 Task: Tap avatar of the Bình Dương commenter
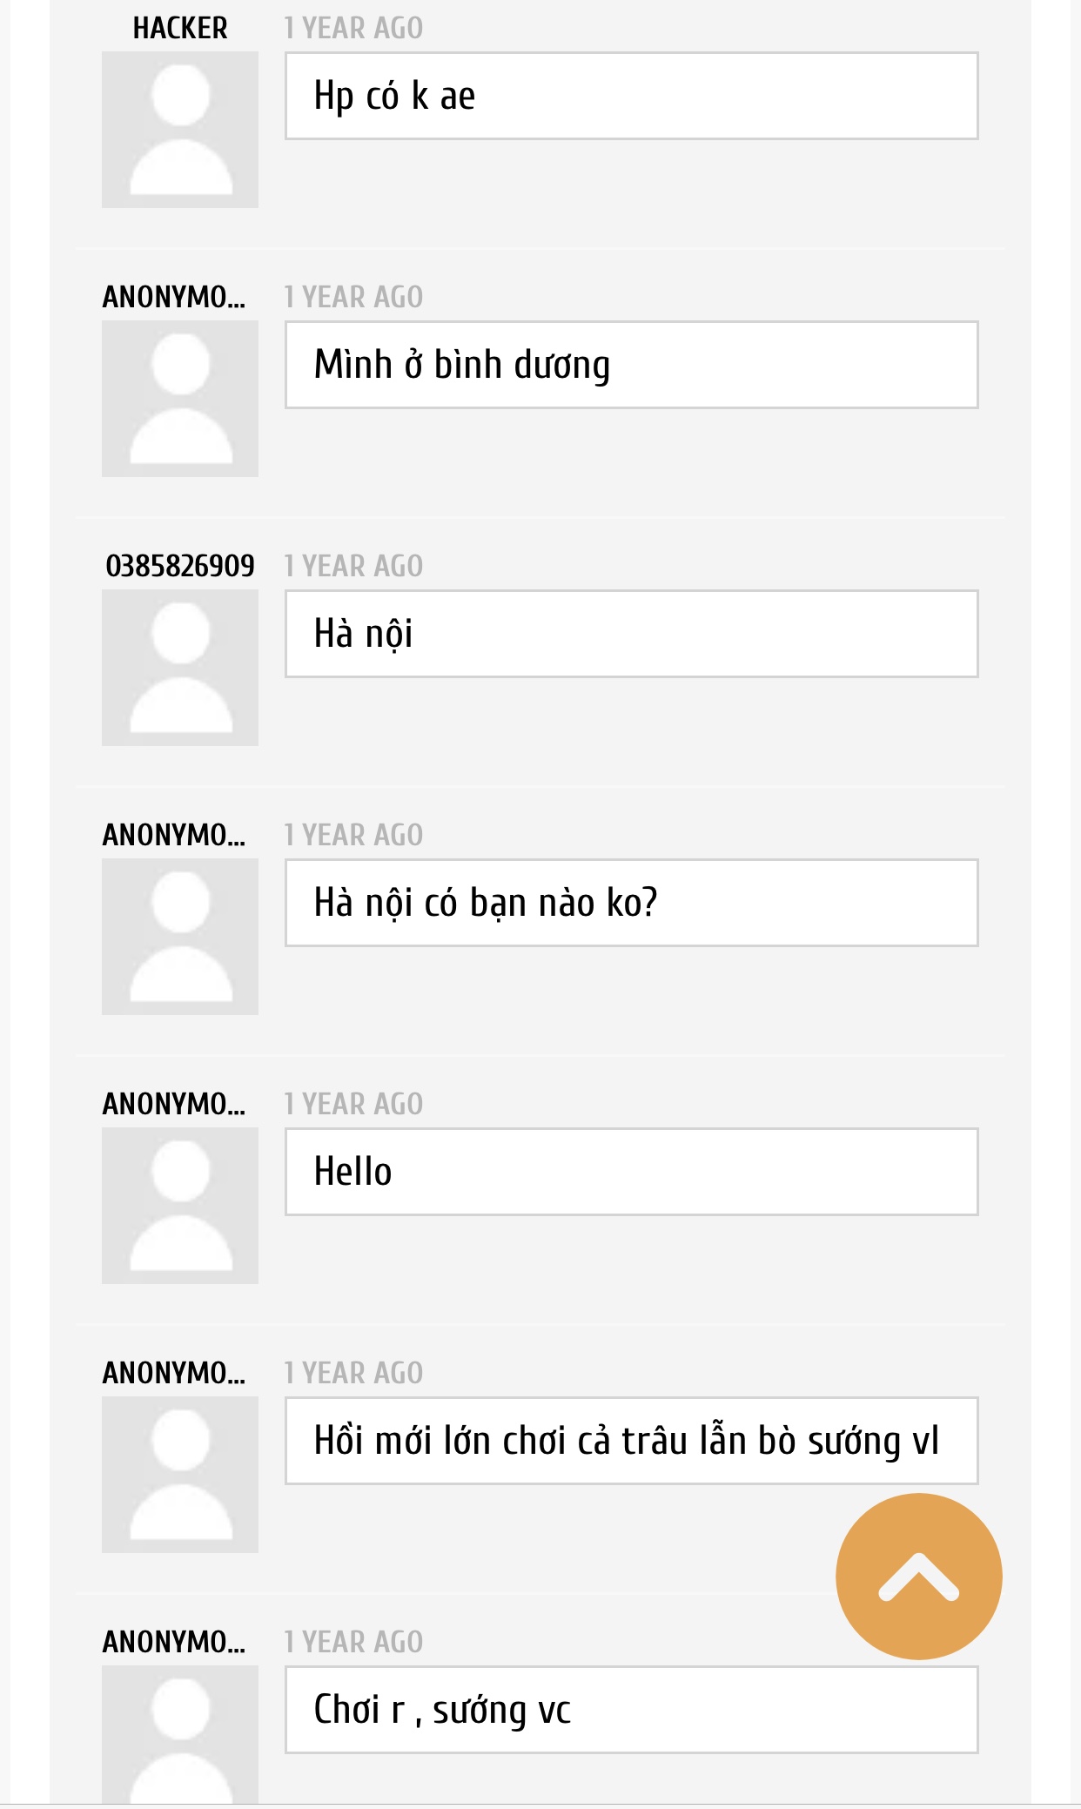click(x=180, y=399)
